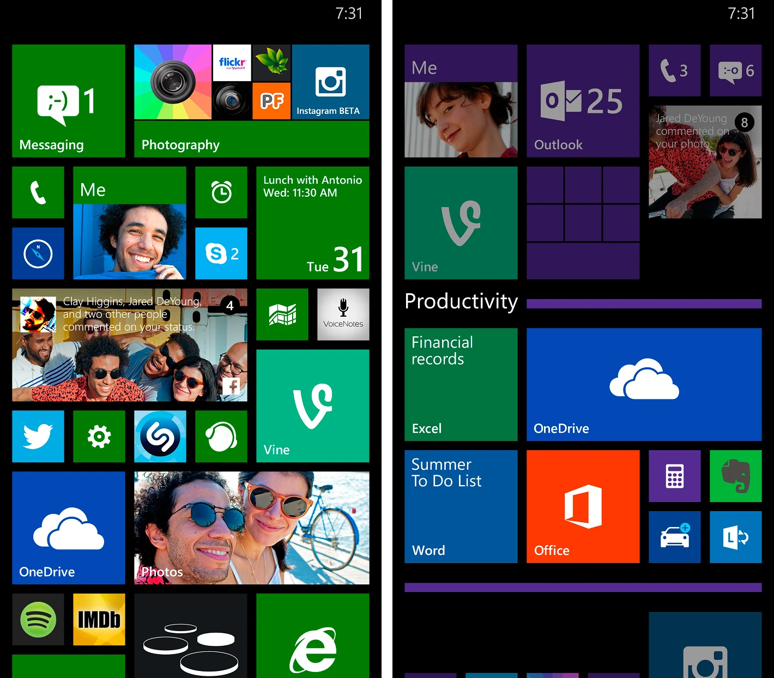Open the Phone app tile
This screenshot has height=678, width=774.
click(38, 192)
